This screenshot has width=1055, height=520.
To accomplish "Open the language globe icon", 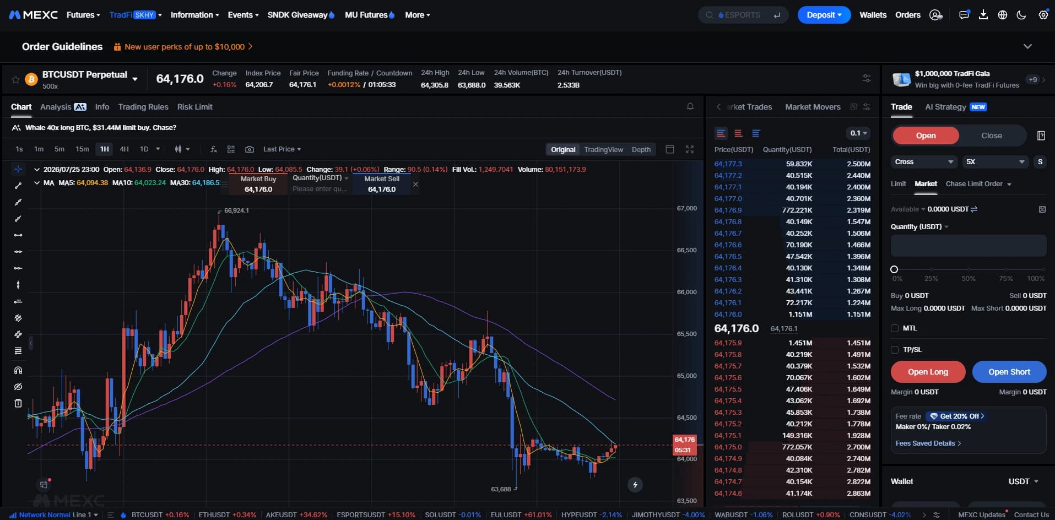I will coord(1003,15).
